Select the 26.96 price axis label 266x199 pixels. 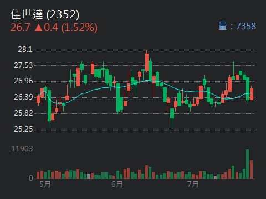23,81
